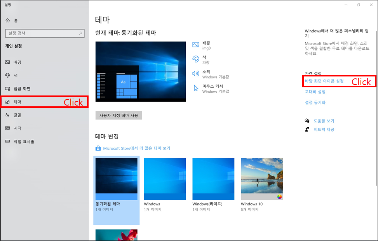The image size is (378, 241).
Task: Open the 색 settings page
Action: [x=44, y=75]
